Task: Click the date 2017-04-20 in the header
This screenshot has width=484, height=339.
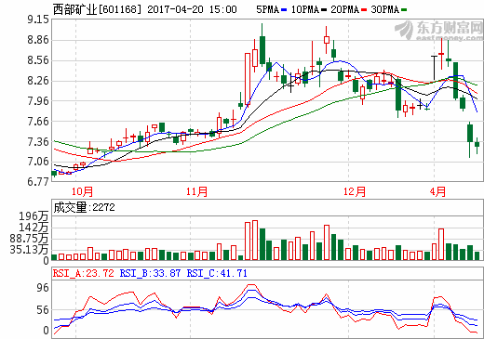Action: (x=175, y=9)
